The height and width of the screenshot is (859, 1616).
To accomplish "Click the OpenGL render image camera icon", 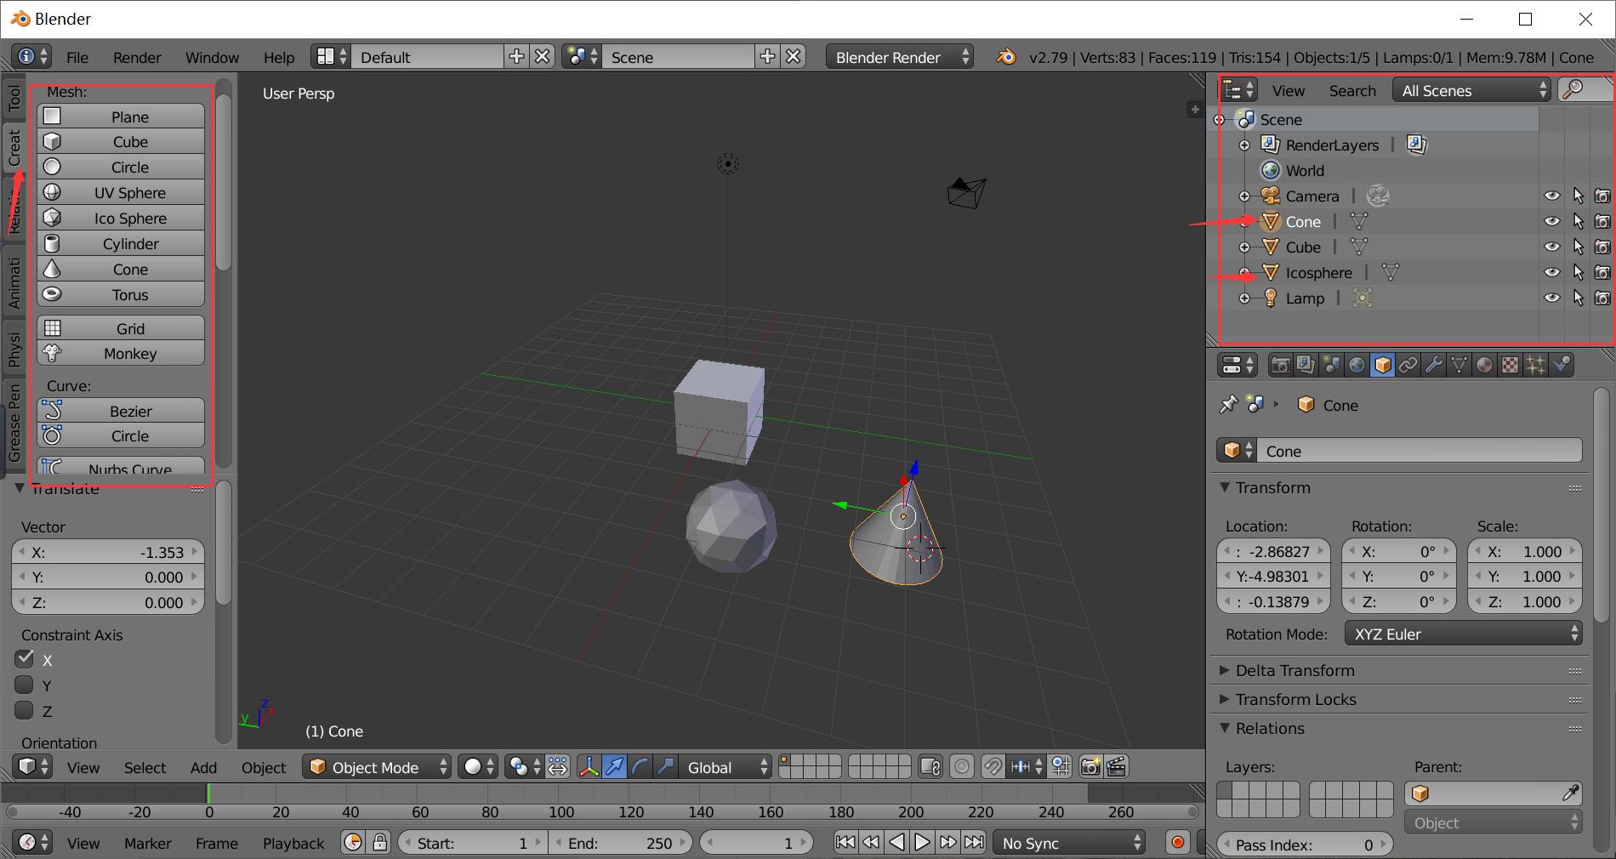I will tap(1090, 767).
